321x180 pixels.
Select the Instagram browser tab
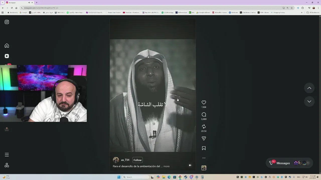click(20, 2)
